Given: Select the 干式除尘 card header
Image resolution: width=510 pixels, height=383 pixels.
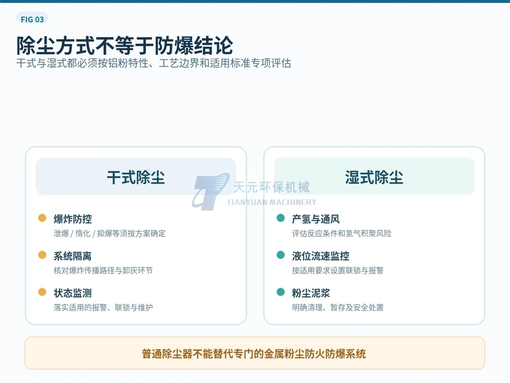Looking at the screenshot, I should [x=136, y=177].
